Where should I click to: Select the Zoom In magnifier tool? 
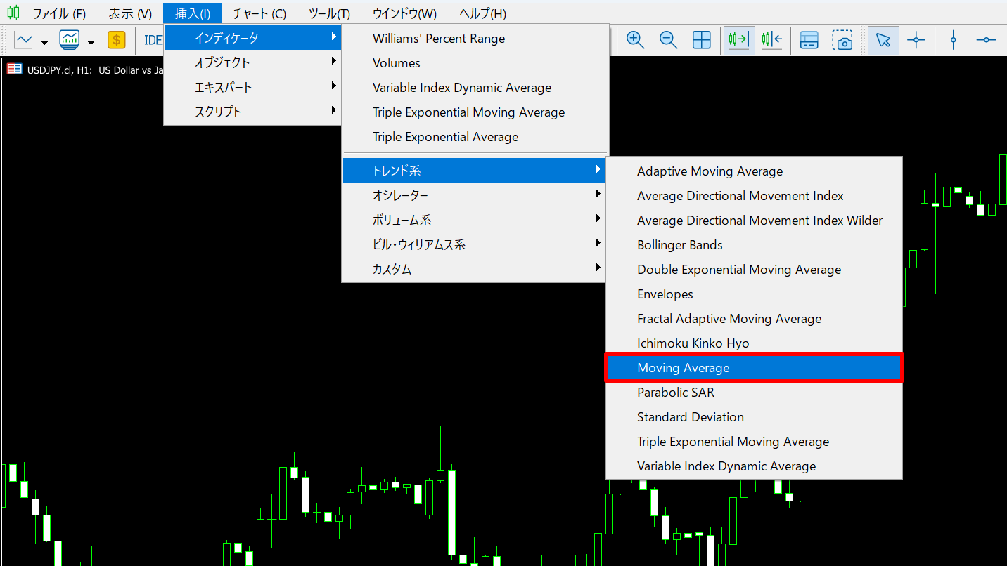point(635,40)
